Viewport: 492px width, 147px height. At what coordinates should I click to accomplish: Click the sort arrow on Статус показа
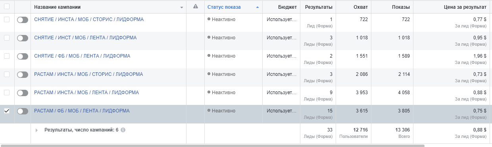pyautogui.click(x=258, y=7)
